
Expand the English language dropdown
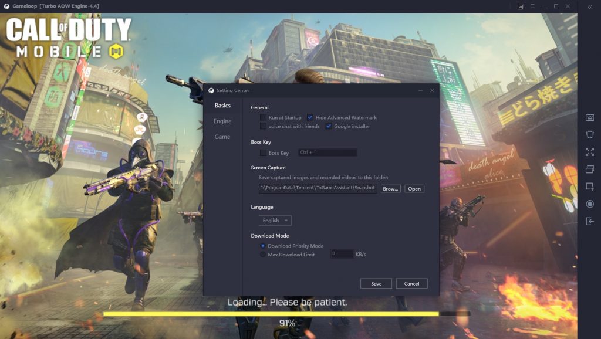pos(275,221)
